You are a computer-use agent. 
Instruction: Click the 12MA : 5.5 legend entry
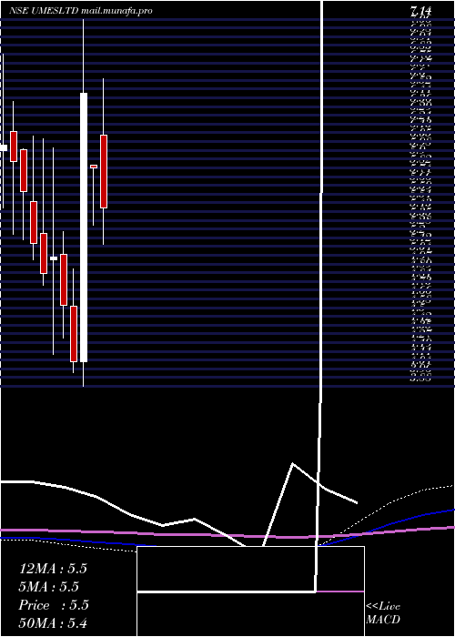[x=53, y=569]
